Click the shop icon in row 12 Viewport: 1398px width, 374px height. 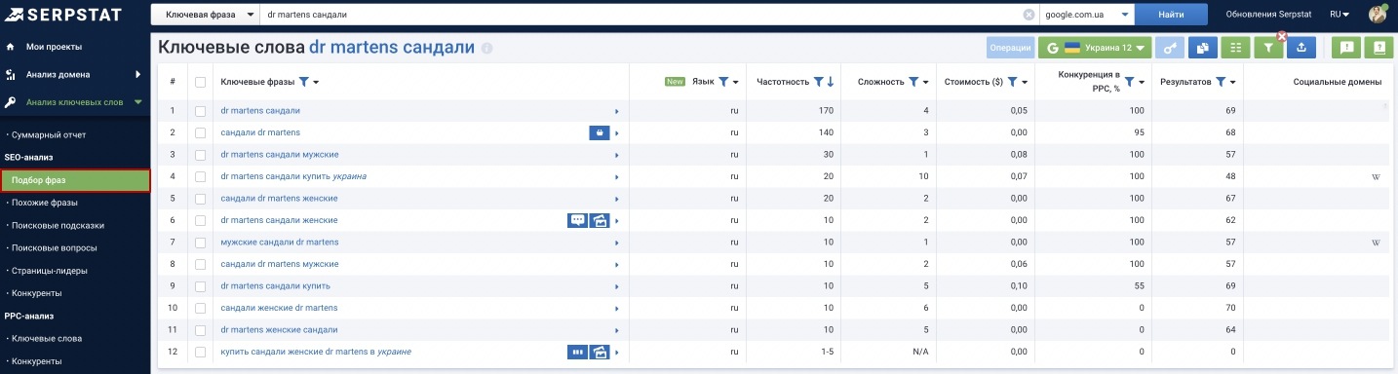(600, 352)
